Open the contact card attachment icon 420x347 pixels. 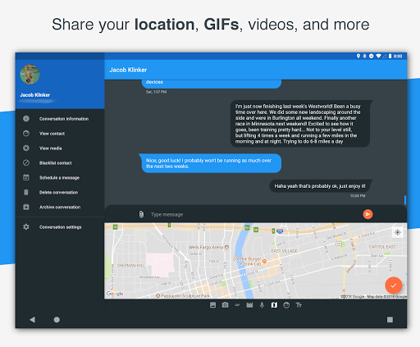click(x=286, y=305)
